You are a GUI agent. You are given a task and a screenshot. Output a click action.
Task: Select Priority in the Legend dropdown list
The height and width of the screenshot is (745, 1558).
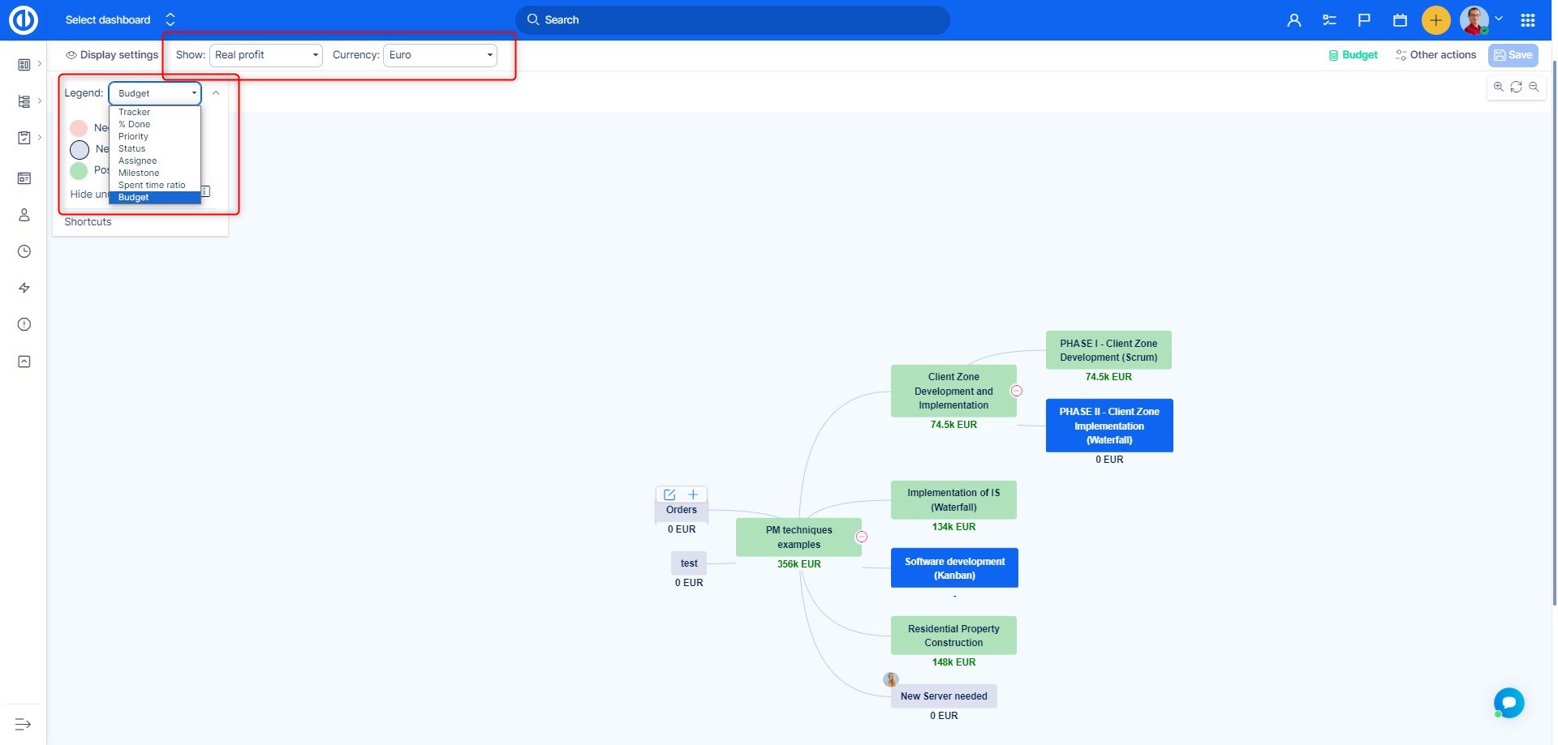point(134,136)
